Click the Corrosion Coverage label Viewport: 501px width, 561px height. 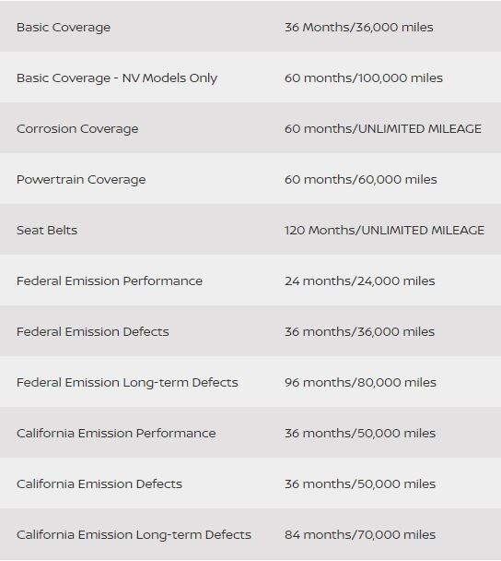[77, 129]
